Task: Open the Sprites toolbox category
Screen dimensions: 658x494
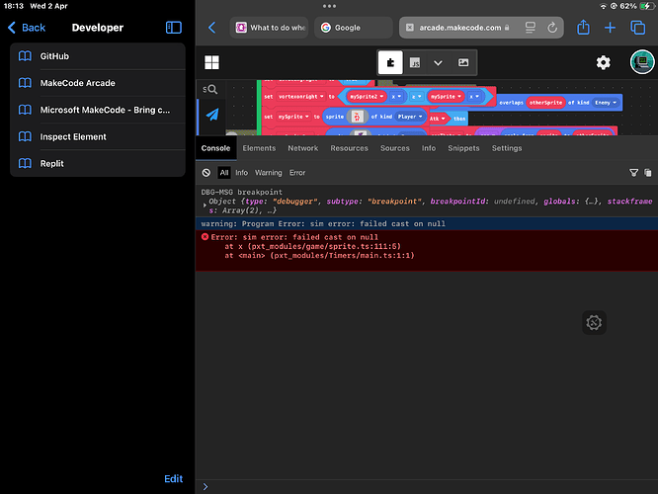Action: (211, 115)
